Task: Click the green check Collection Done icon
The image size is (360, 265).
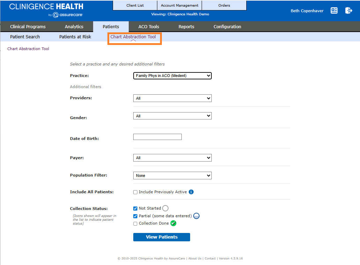Action: tap(173, 223)
